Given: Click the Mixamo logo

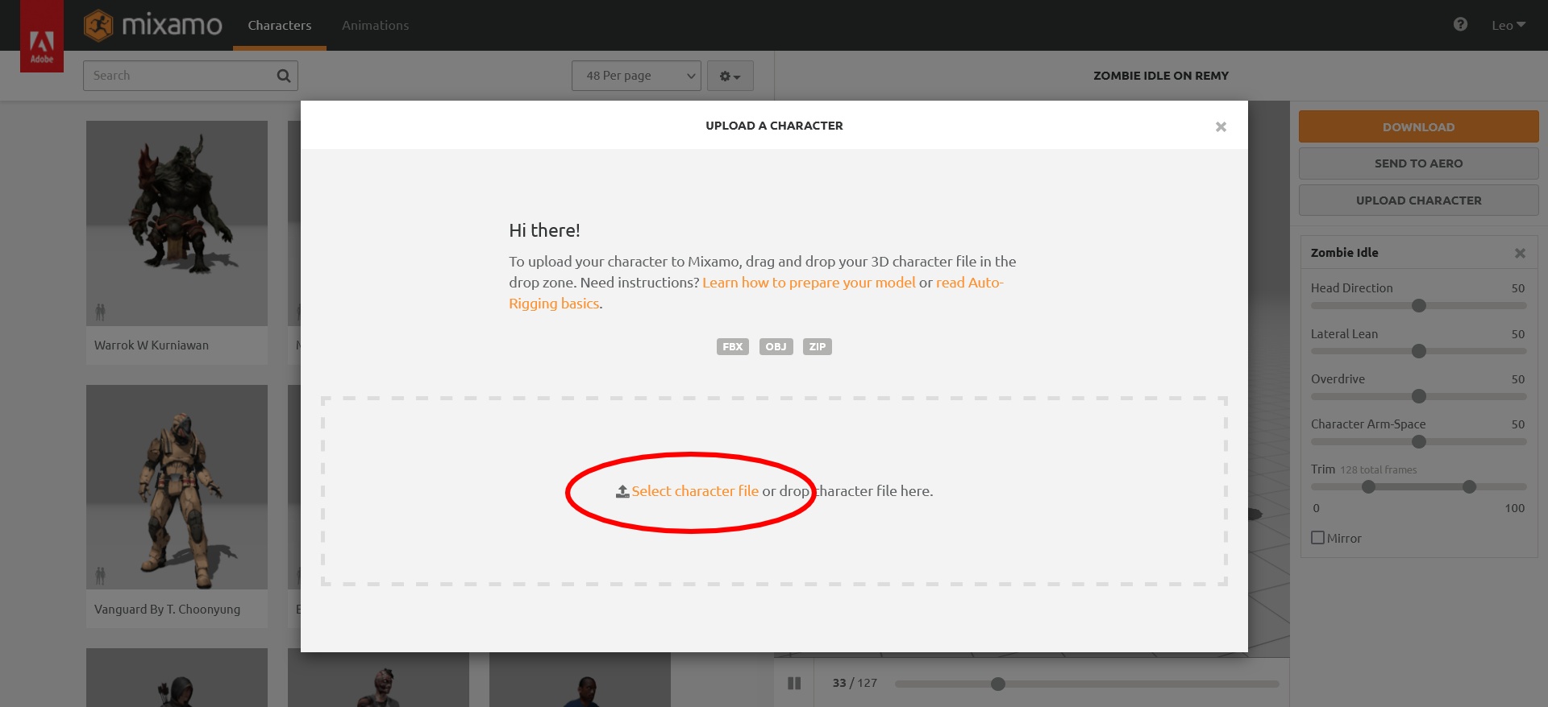Looking at the screenshot, I should pyautogui.click(x=153, y=25).
